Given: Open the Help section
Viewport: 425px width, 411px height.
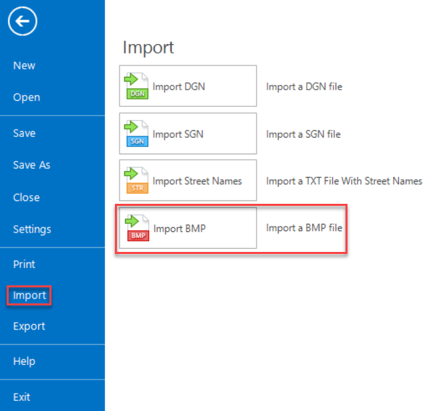Looking at the screenshot, I should (x=24, y=362).
